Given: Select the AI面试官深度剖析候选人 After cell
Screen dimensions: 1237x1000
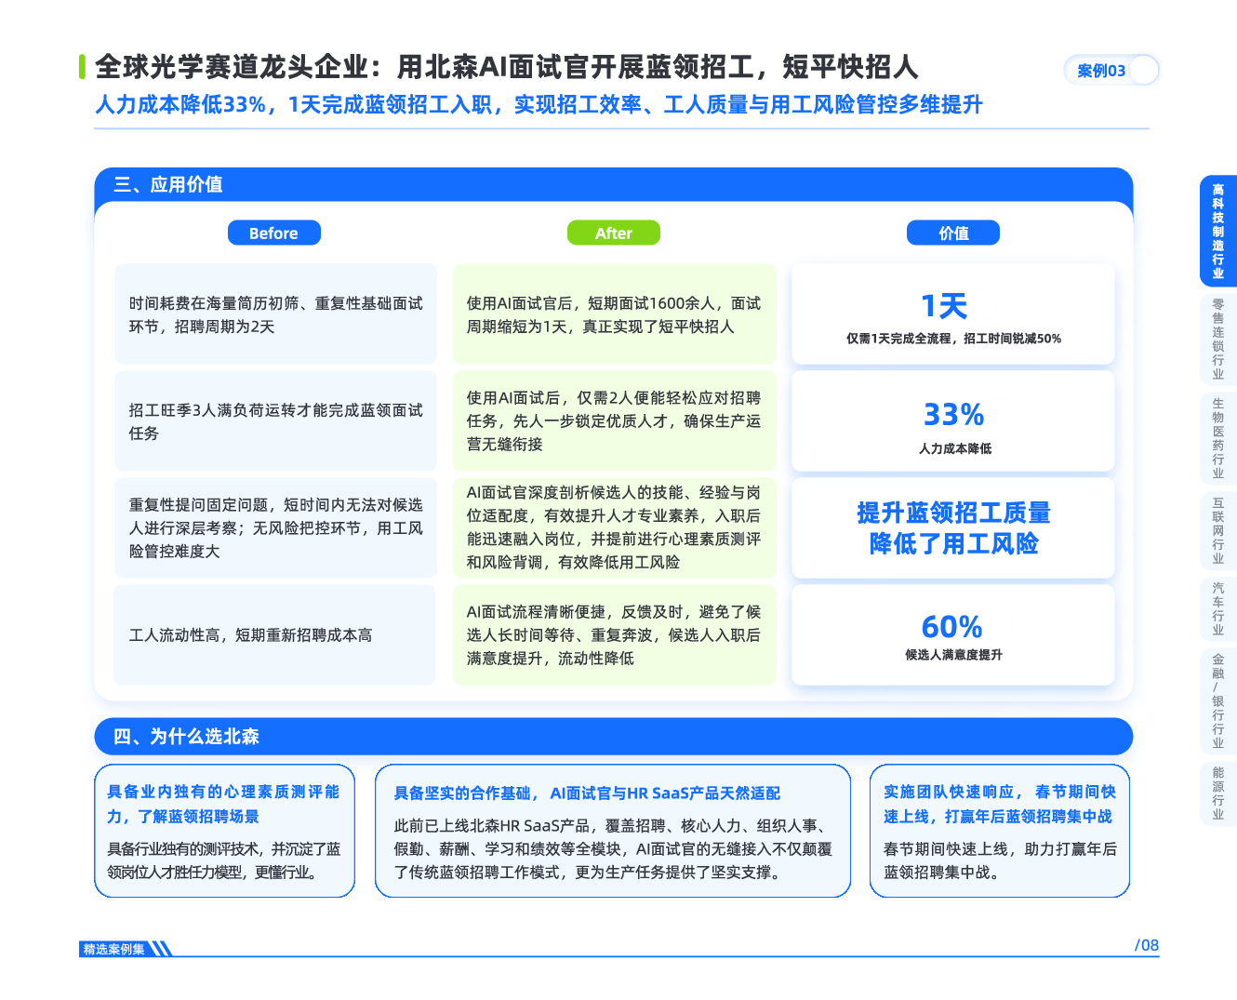Looking at the screenshot, I should pyautogui.click(x=614, y=528).
